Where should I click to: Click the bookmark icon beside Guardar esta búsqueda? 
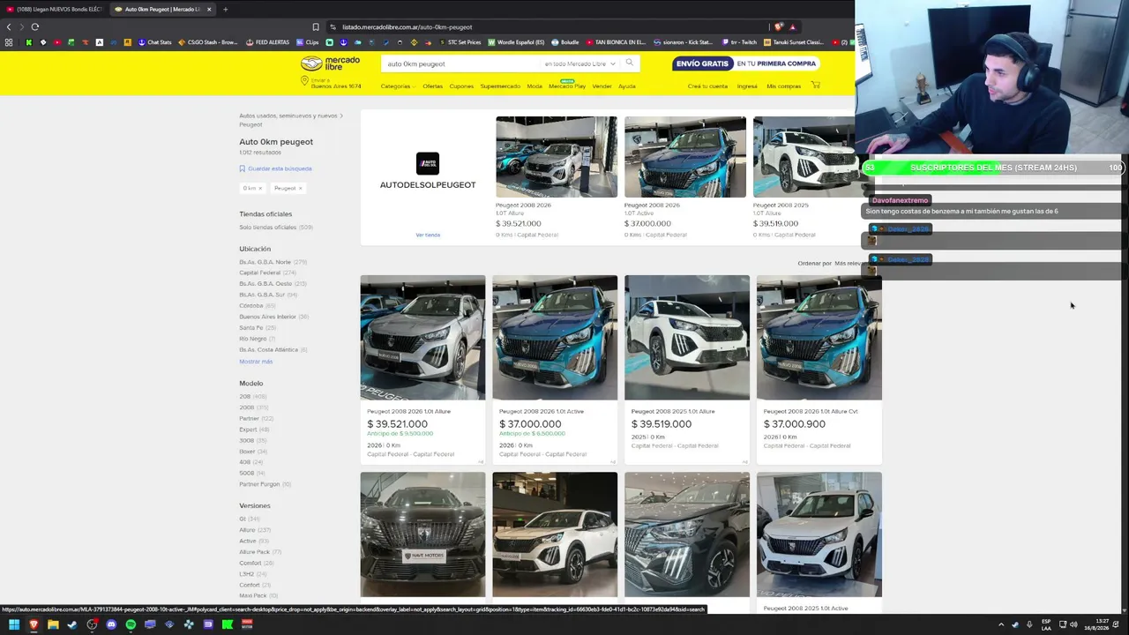click(x=242, y=168)
